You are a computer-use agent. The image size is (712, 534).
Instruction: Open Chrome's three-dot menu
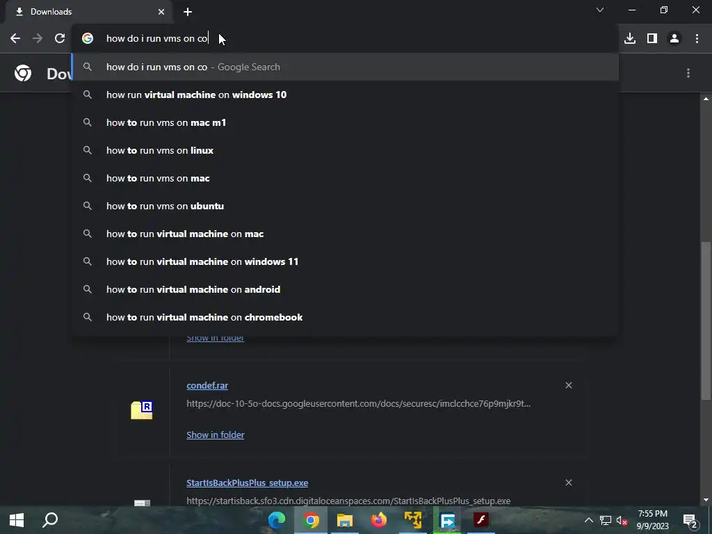point(697,39)
